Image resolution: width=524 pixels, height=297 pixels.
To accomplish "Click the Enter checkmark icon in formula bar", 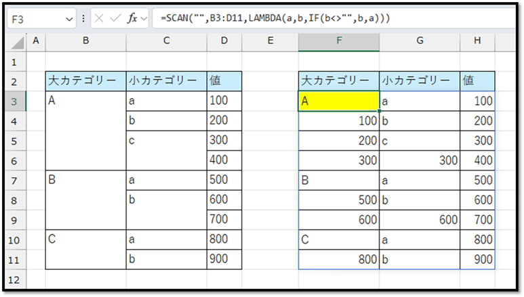I will click(115, 19).
